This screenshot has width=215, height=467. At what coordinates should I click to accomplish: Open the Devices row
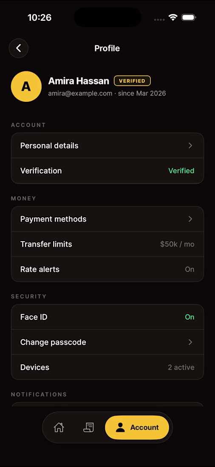point(107,367)
